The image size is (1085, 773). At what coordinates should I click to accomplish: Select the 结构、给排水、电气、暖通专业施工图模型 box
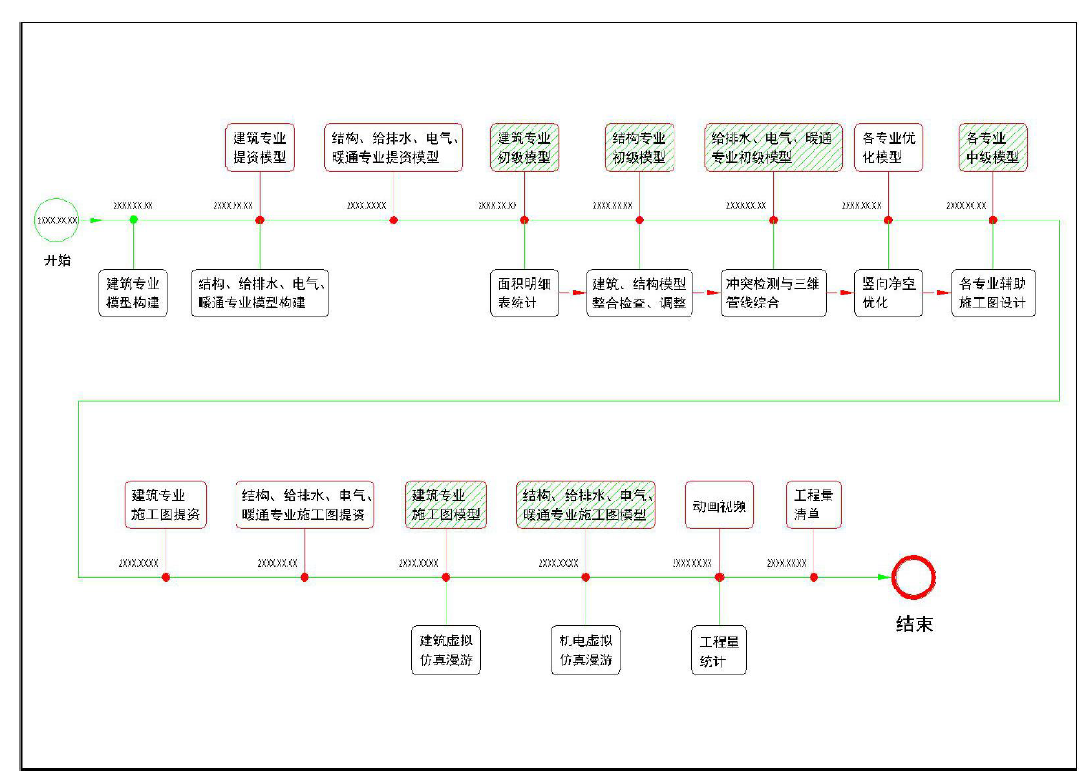[x=586, y=505]
